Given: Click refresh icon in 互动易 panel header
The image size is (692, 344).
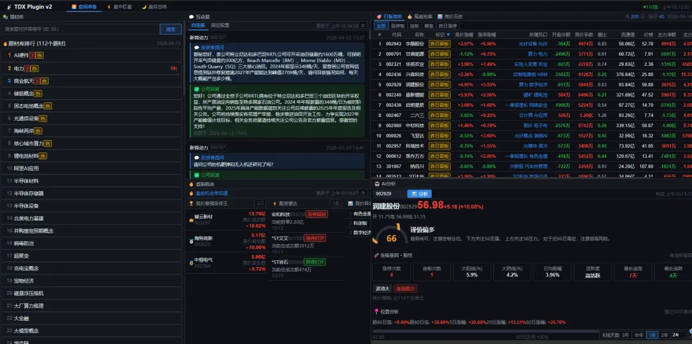Looking at the screenshot, I should point(363,26).
